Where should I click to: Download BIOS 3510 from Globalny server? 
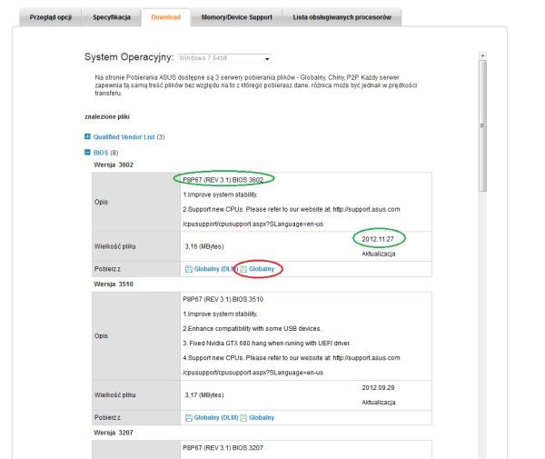(x=262, y=417)
